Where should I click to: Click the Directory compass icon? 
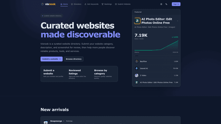click(72, 4)
